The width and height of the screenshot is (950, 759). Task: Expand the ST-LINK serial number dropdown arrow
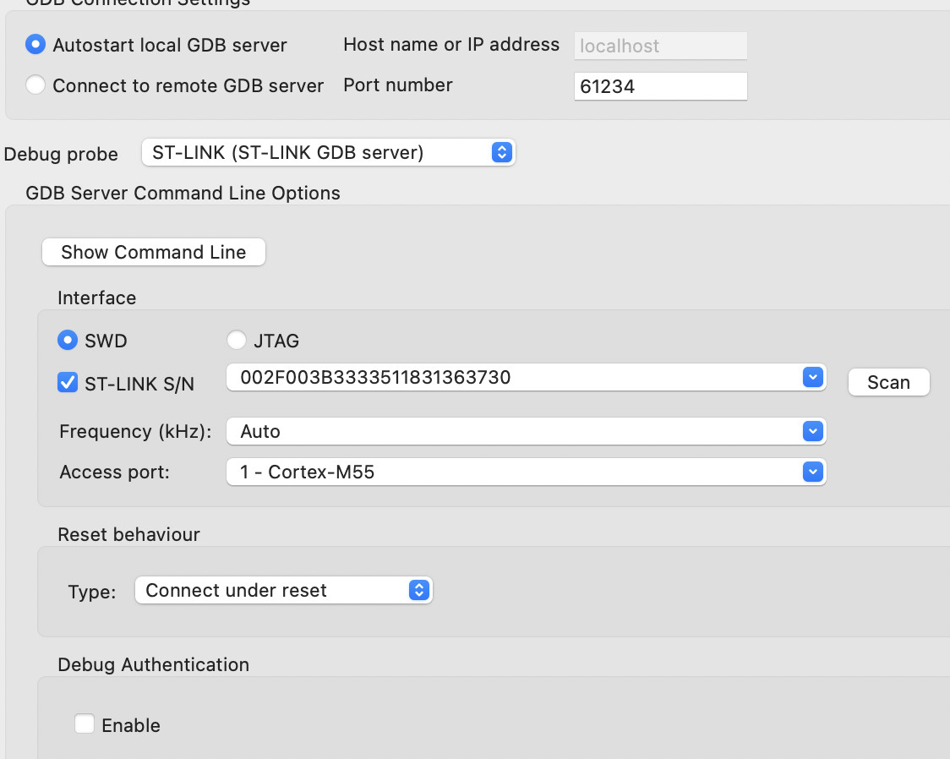(812, 378)
